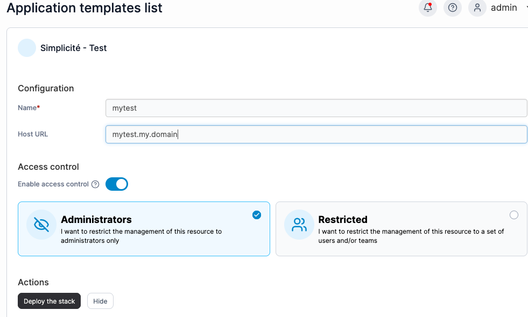The height and width of the screenshot is (317, 528).
Task: Click the access control help tooltip icon
Action: point(95,184)
